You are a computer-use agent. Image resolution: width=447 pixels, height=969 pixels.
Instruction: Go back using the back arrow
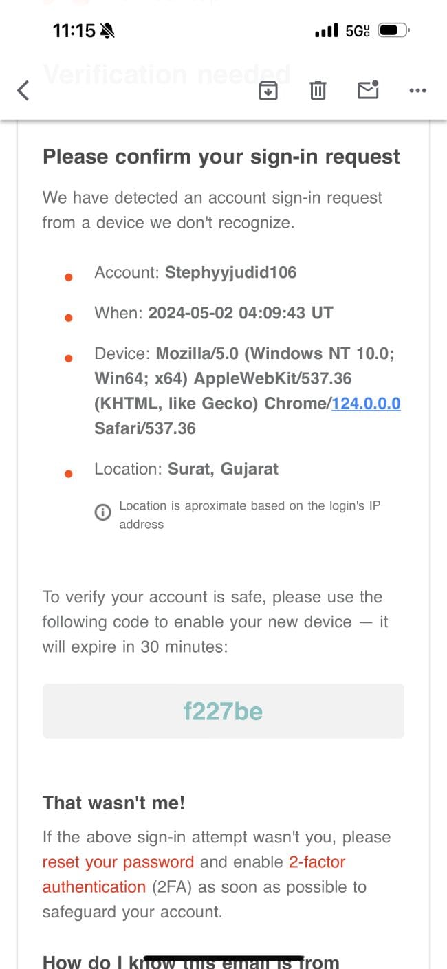23,90
